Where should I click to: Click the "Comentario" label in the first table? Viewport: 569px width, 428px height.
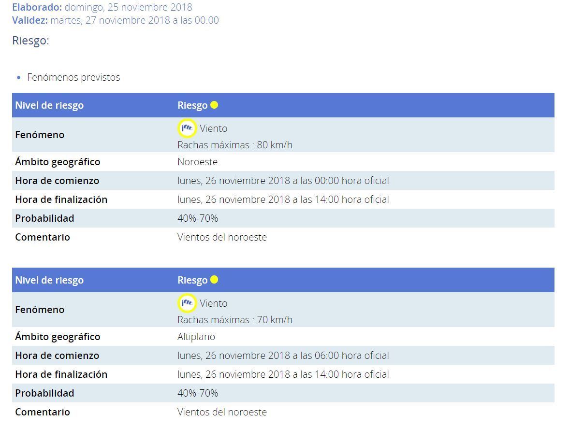pos(43,237)
